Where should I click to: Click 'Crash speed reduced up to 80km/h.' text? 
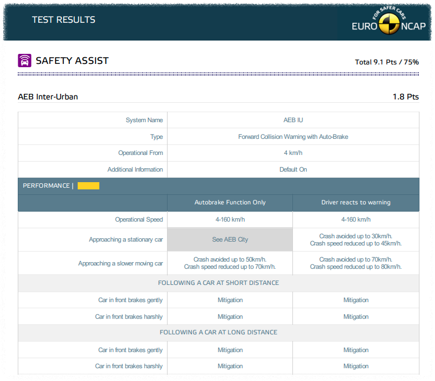click(x=356, y=267)
